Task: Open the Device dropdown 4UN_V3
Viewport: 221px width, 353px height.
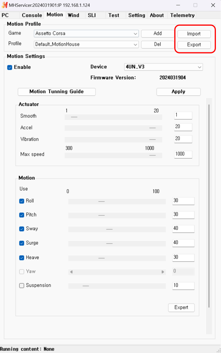Action: click(x=163, y=67)
